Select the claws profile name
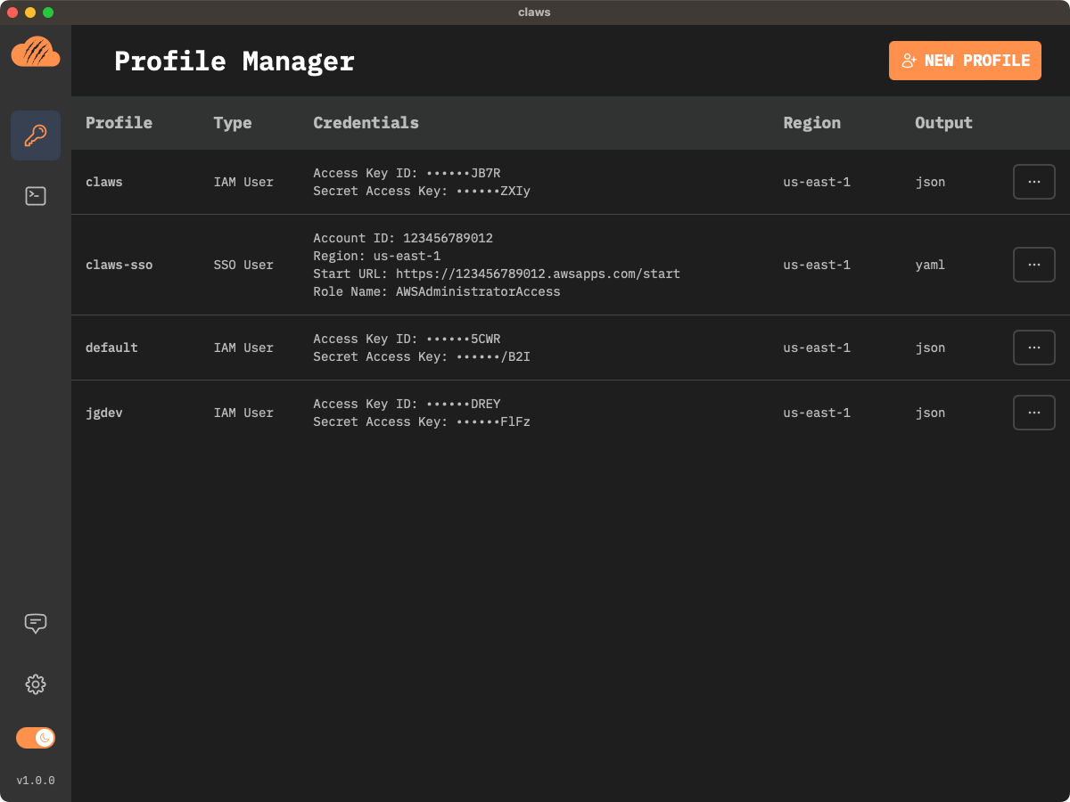The height and width of the screenshot is (802, 1070). (104, 182)
